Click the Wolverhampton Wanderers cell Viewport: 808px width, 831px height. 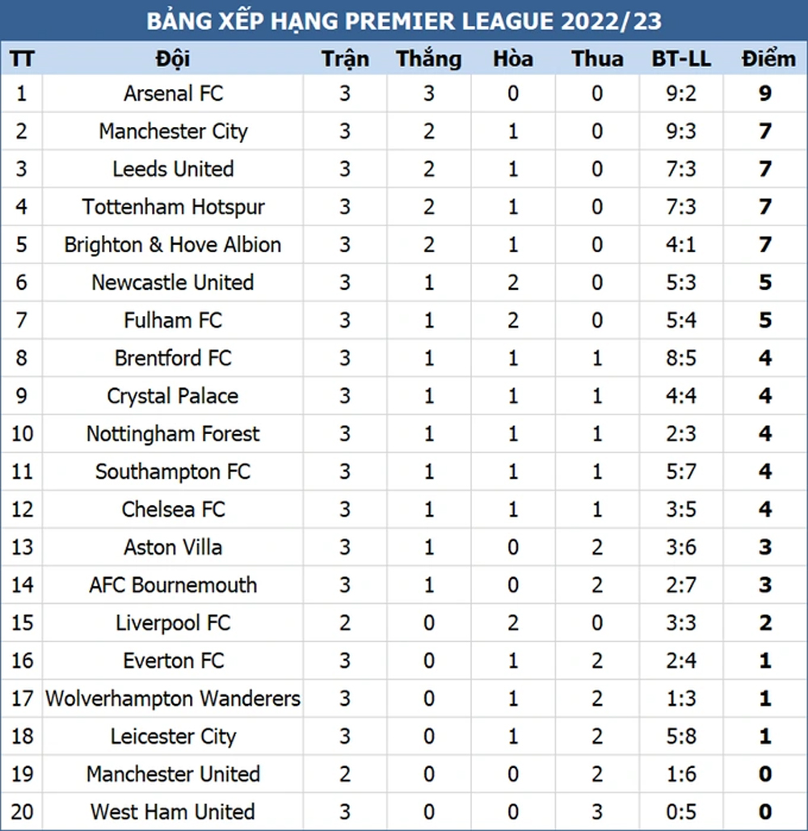[173, 699]
